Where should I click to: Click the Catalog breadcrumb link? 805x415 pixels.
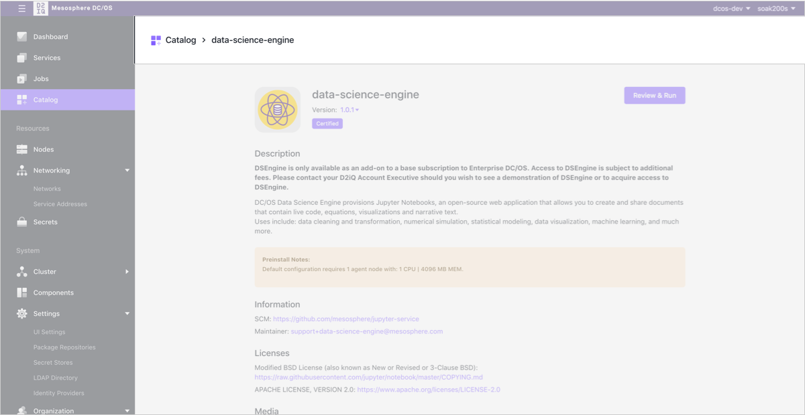tap(180, 40)
